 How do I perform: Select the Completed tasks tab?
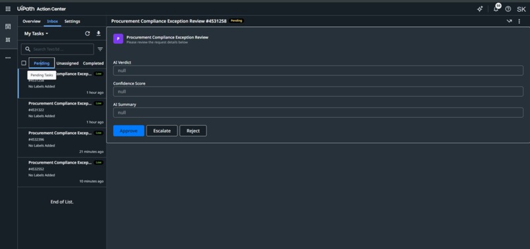pos(93,63)
